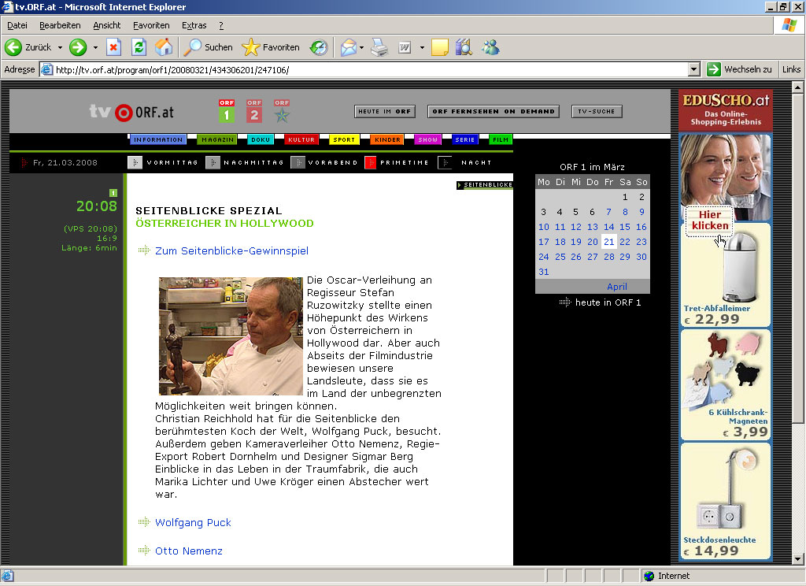Click the Stop loading toolbar icon
Screen dimensions: 806x586
pyautogui.click(x=113, y=47)
